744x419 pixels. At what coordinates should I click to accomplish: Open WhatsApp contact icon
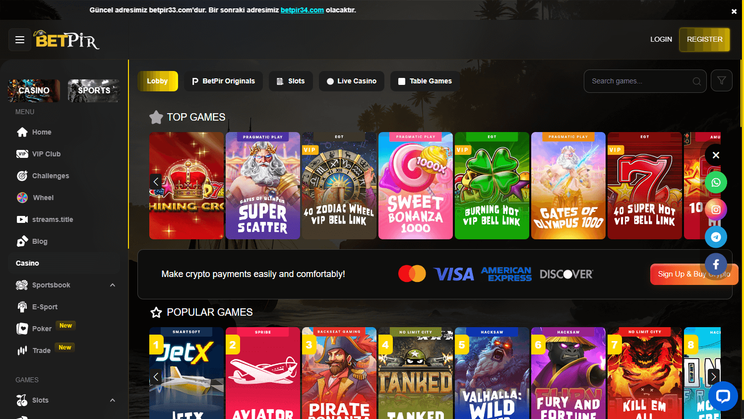[716, 182]
